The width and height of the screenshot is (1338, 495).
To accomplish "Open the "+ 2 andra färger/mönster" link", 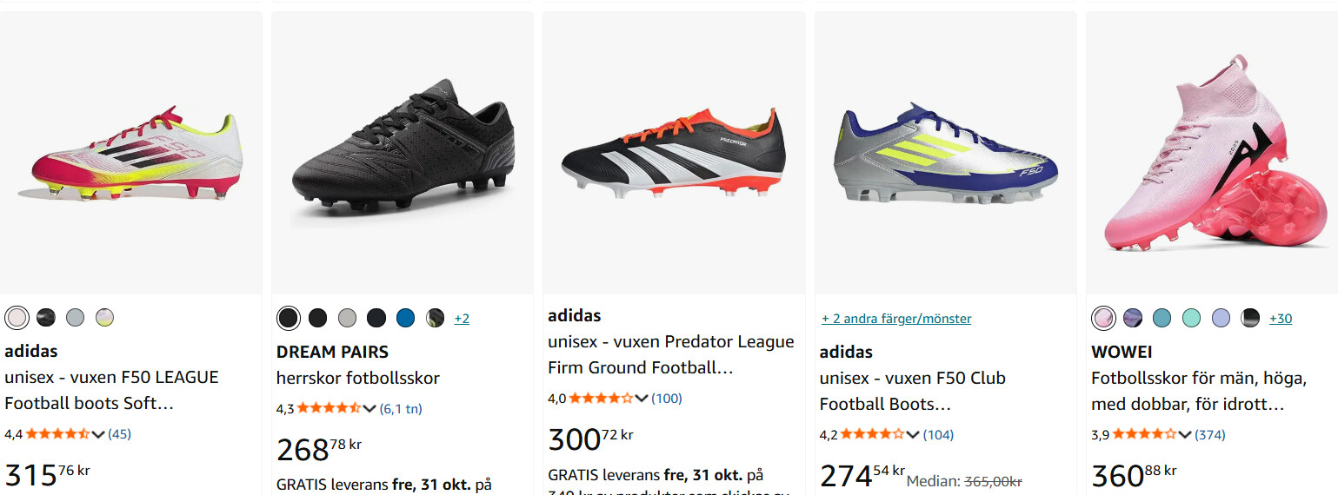I will click(895, 319).
